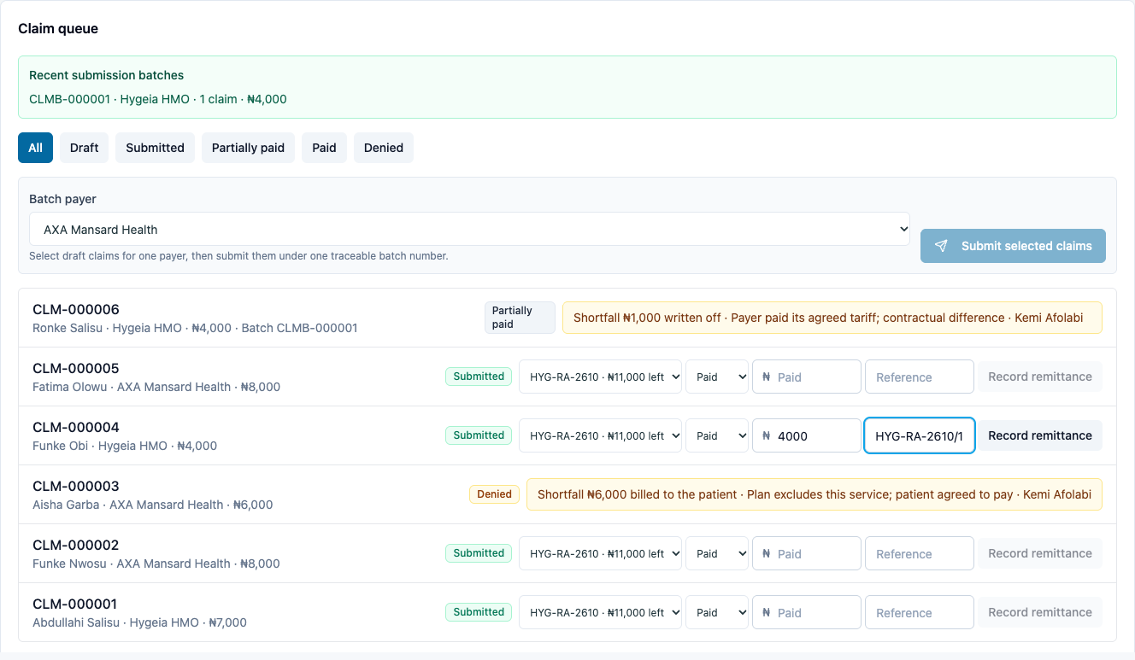Screen dimensions: 1135x660
Task: Click the Funke Nwosu claim details line
Action: click(156, 564)
